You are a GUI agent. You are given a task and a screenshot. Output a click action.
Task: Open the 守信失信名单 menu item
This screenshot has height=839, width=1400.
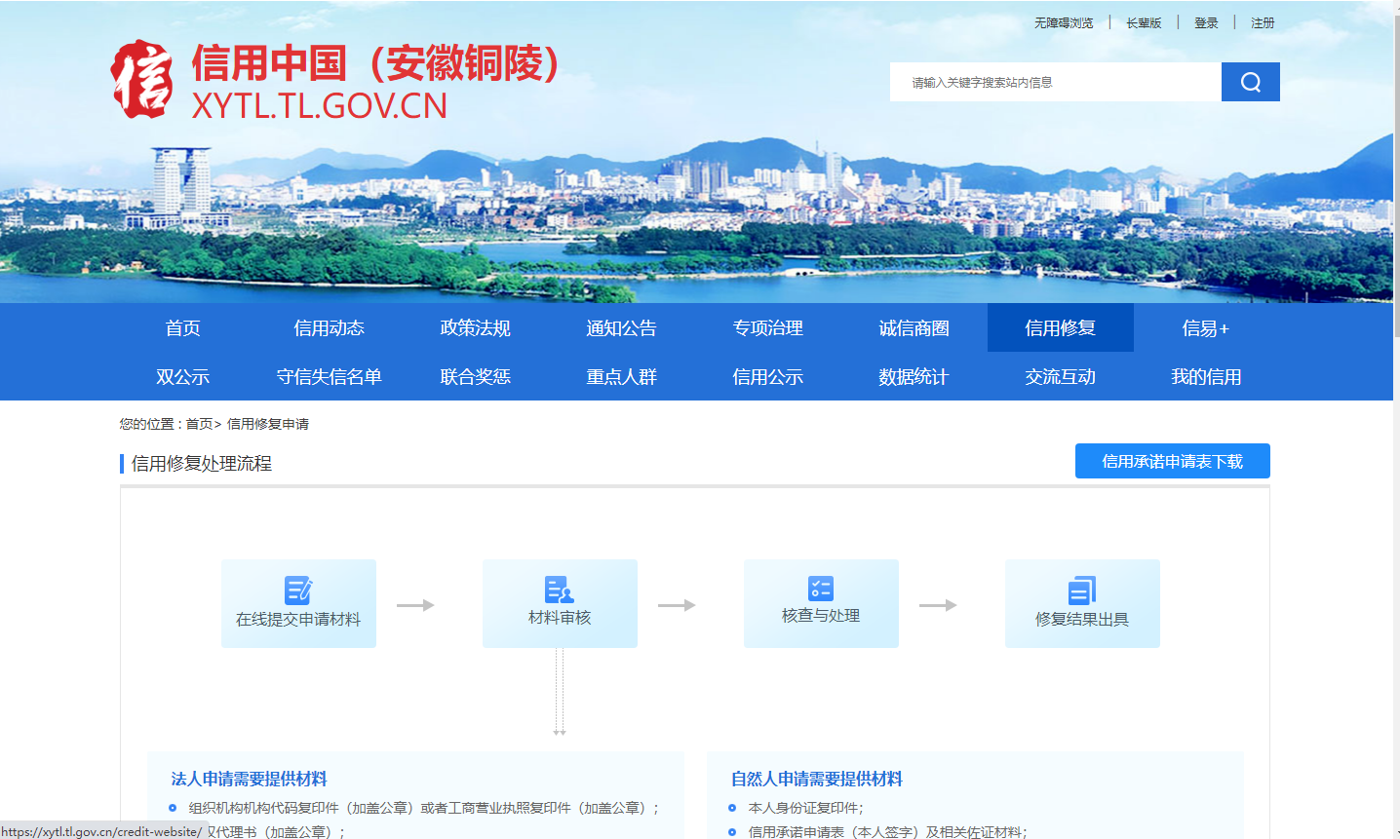pyautogui.click(x=330, y=376)
